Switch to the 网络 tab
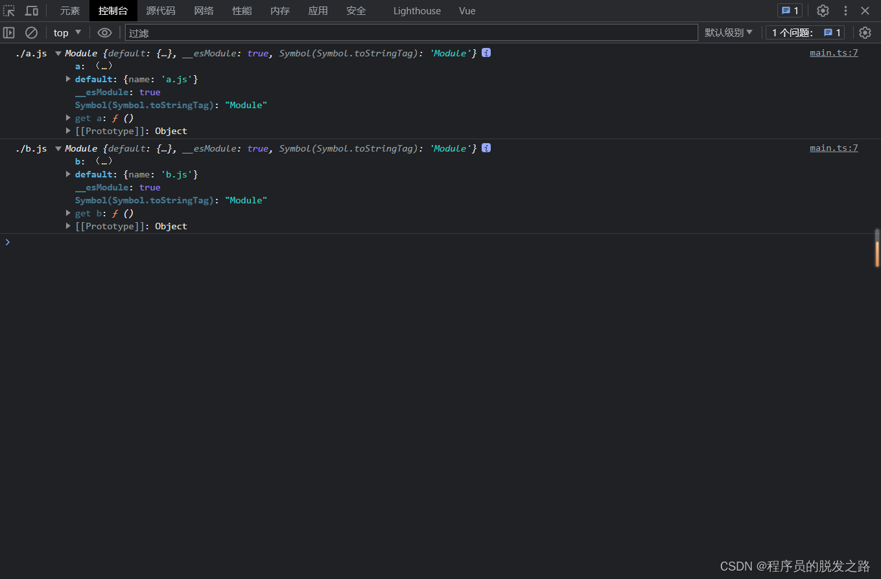 click(204, 10)
